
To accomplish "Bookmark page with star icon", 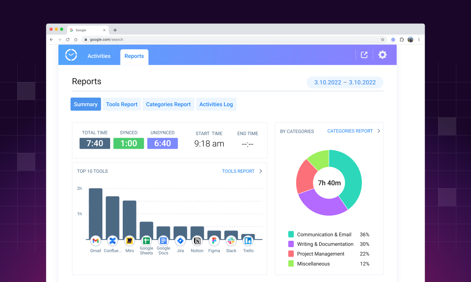I will click(382, 39).
